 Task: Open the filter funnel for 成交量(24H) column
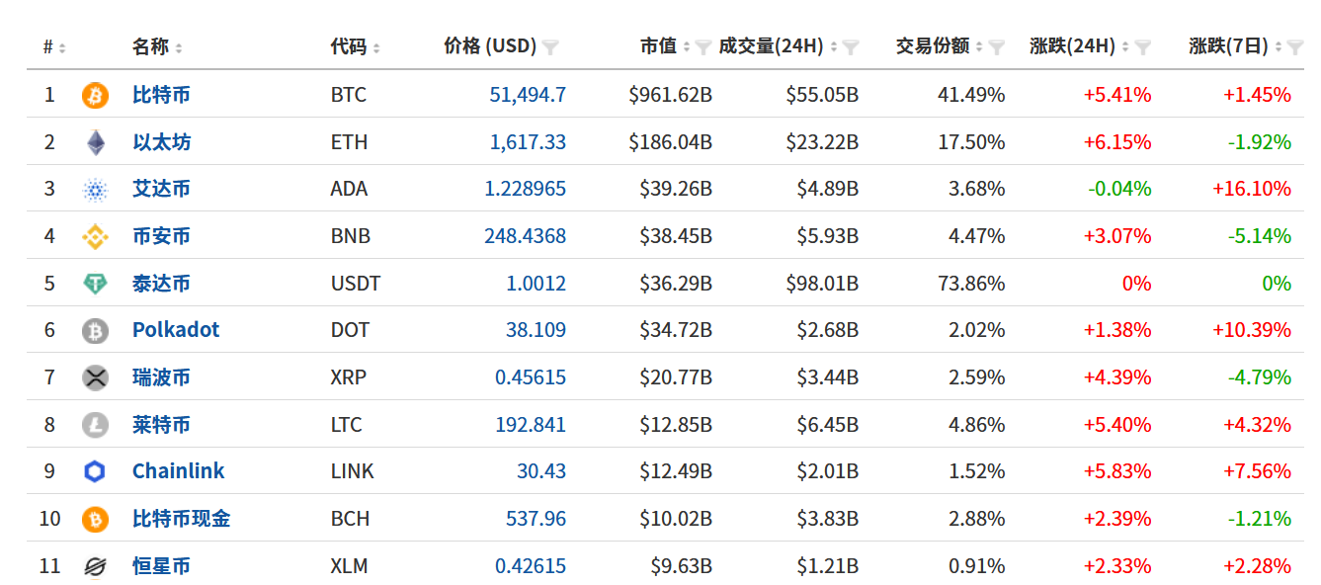click(851, 47)
